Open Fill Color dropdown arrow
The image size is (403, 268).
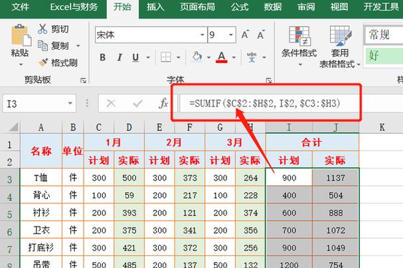point(208,57)
